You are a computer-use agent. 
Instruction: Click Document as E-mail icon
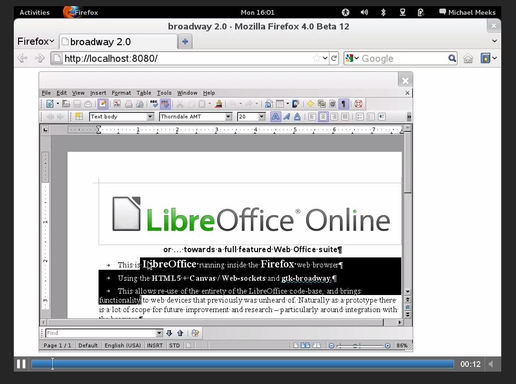88,104
